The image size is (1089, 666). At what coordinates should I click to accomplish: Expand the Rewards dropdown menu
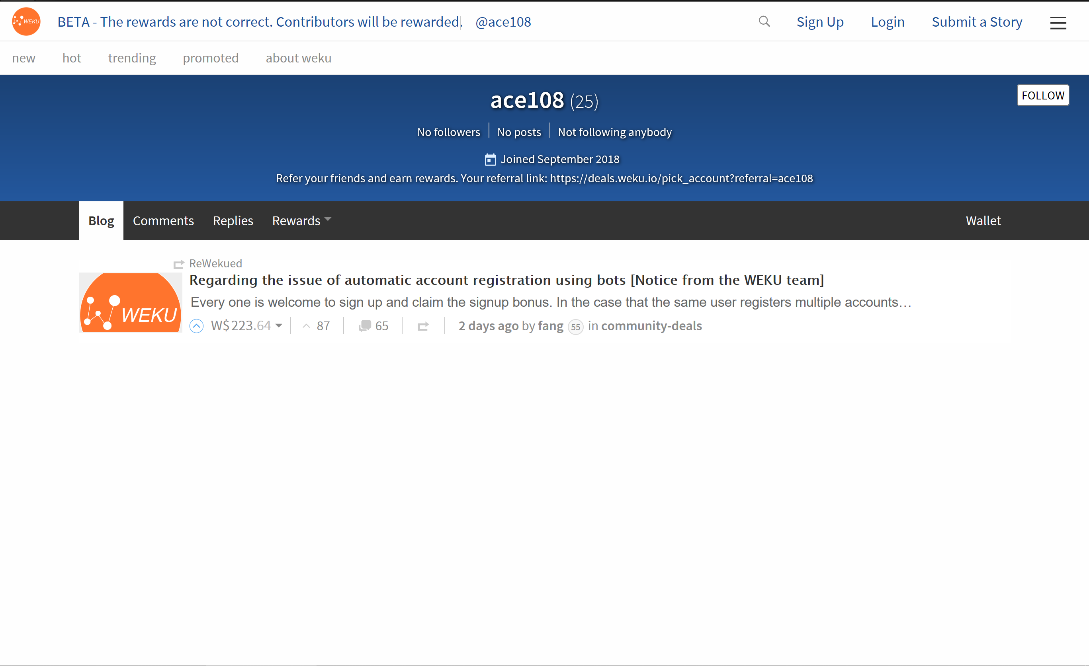point(301,220)
